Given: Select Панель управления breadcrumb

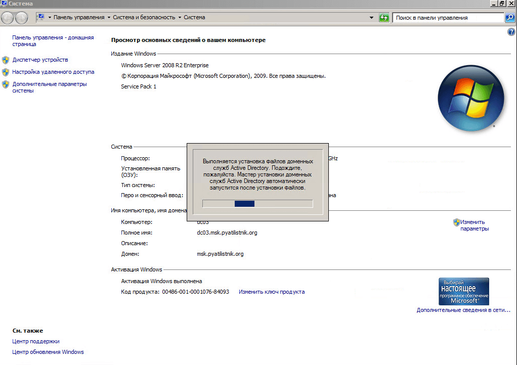Looking at the screenshot, I should 78,18.
